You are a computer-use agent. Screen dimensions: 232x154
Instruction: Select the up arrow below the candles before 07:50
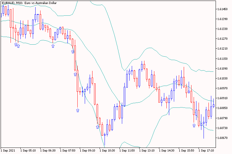[53, 46]
